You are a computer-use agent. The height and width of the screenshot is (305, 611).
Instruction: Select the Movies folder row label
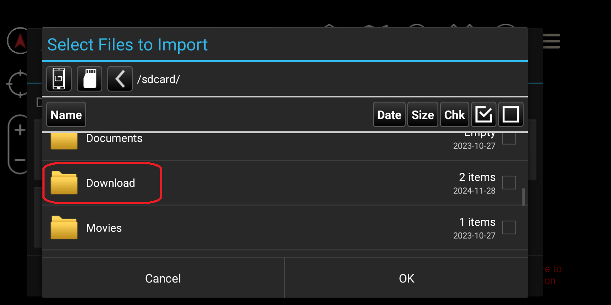tap(104, 228)
